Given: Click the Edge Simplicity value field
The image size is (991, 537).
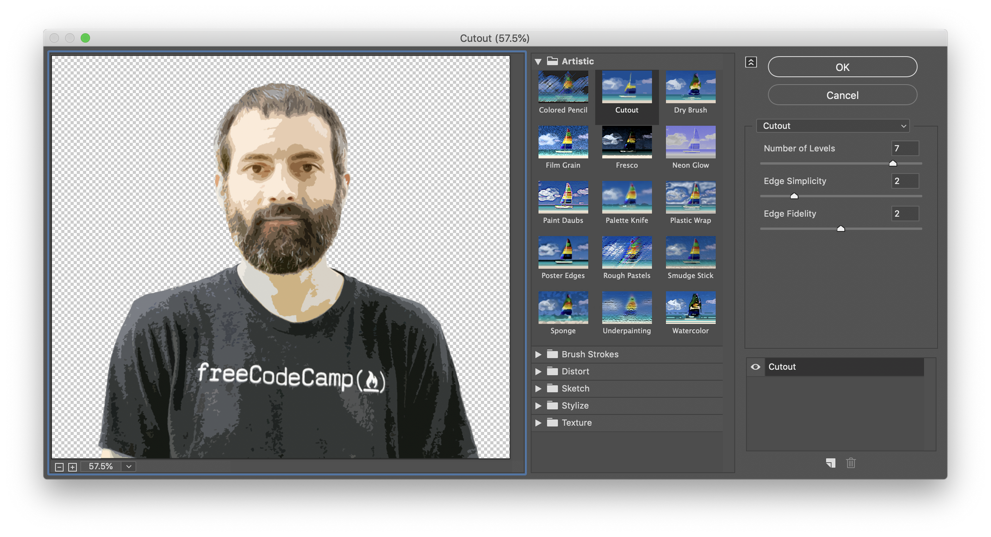Looking at the screenshot, I should coord(905,181).
